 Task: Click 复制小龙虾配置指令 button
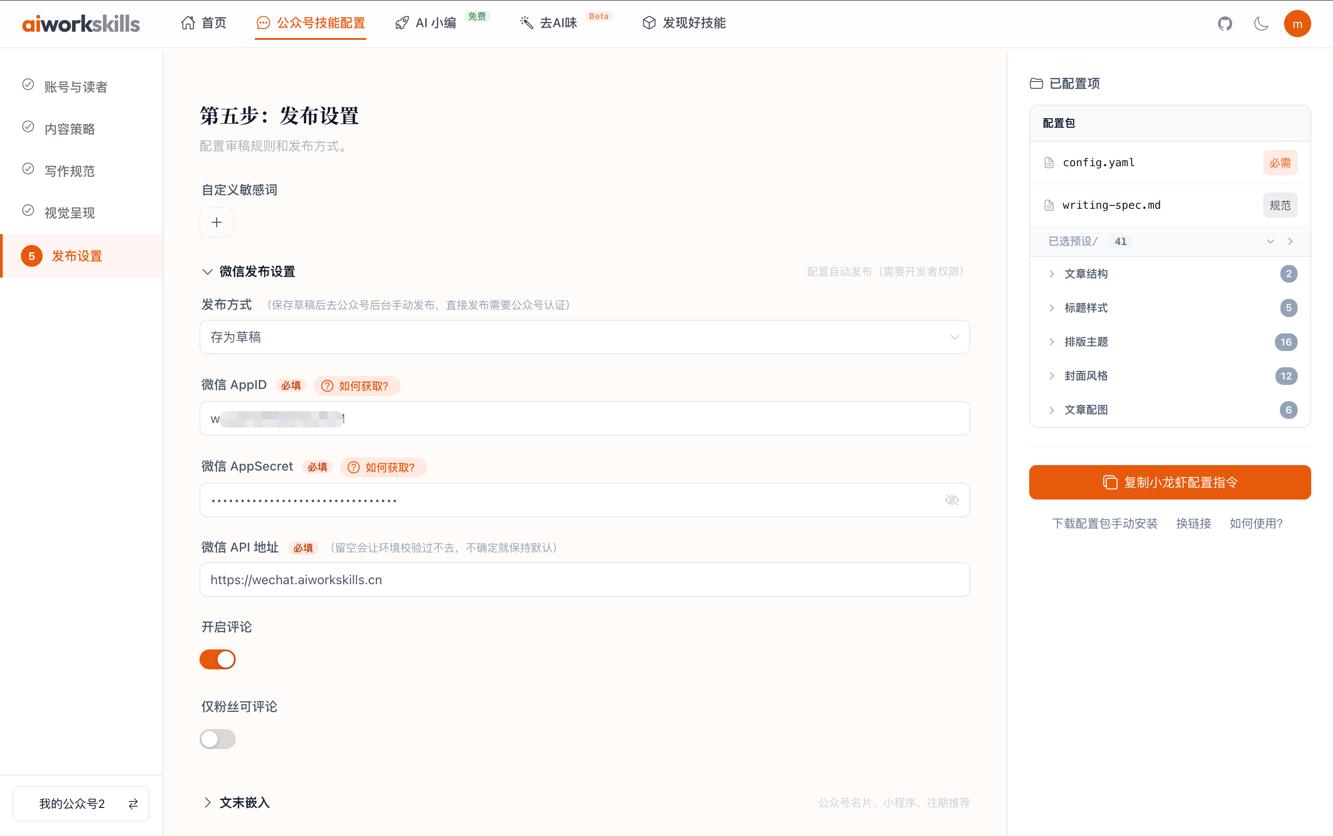1170,482
